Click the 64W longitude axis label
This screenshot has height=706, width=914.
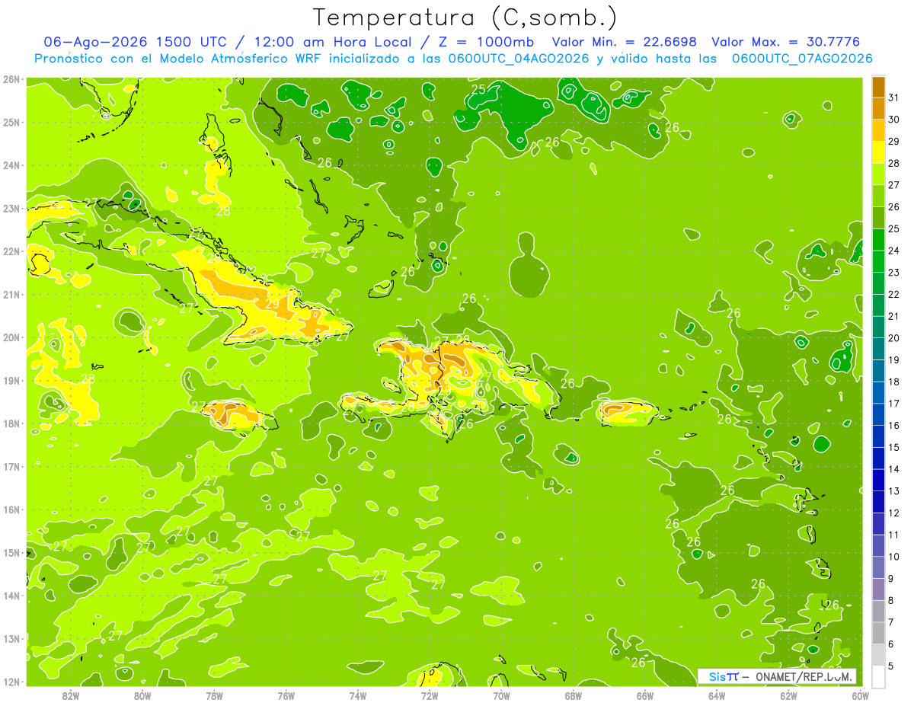click(717, 695)
